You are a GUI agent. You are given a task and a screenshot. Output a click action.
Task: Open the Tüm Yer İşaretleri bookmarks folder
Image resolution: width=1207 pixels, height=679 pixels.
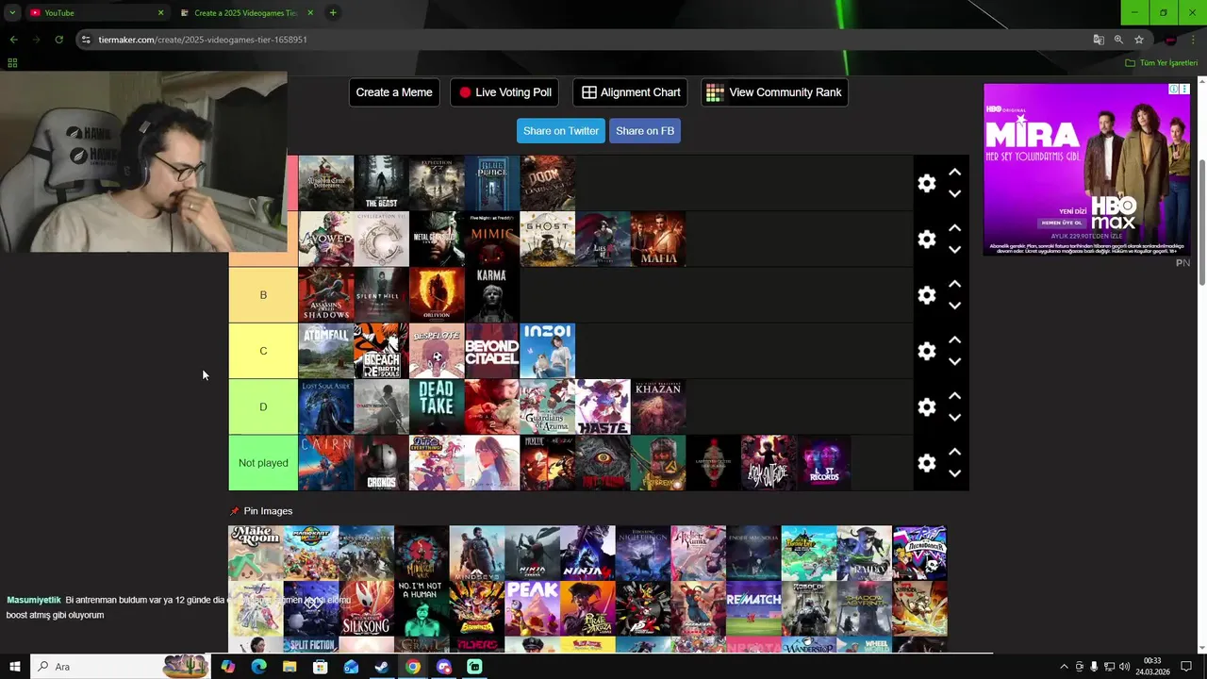coord(1162,63)
